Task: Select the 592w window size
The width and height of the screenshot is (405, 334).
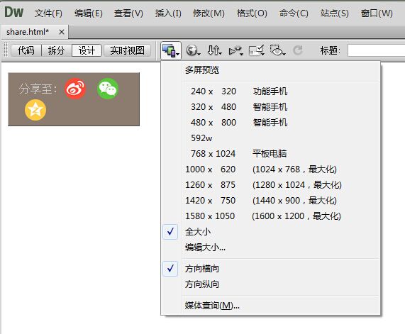Action: pos(270,138)
